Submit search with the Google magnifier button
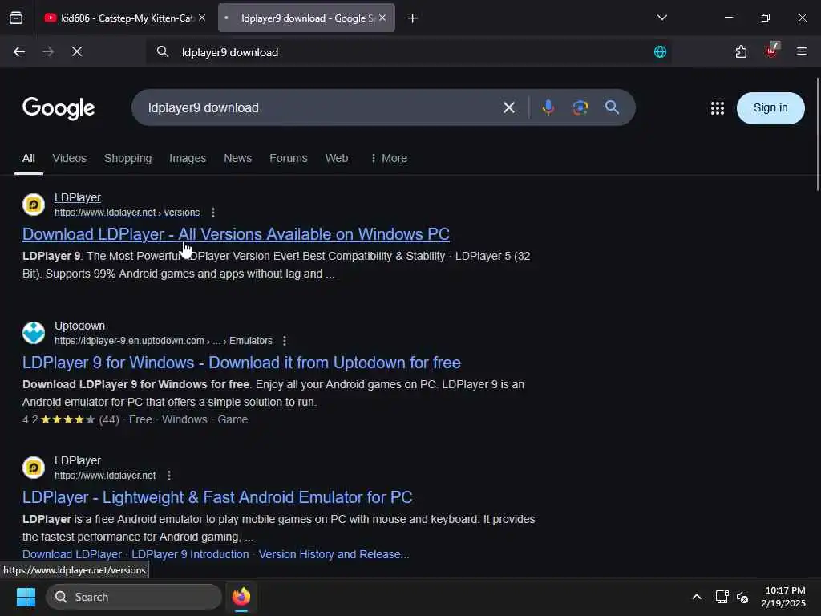This screenshot has width=821, height=616. point(612,107)
